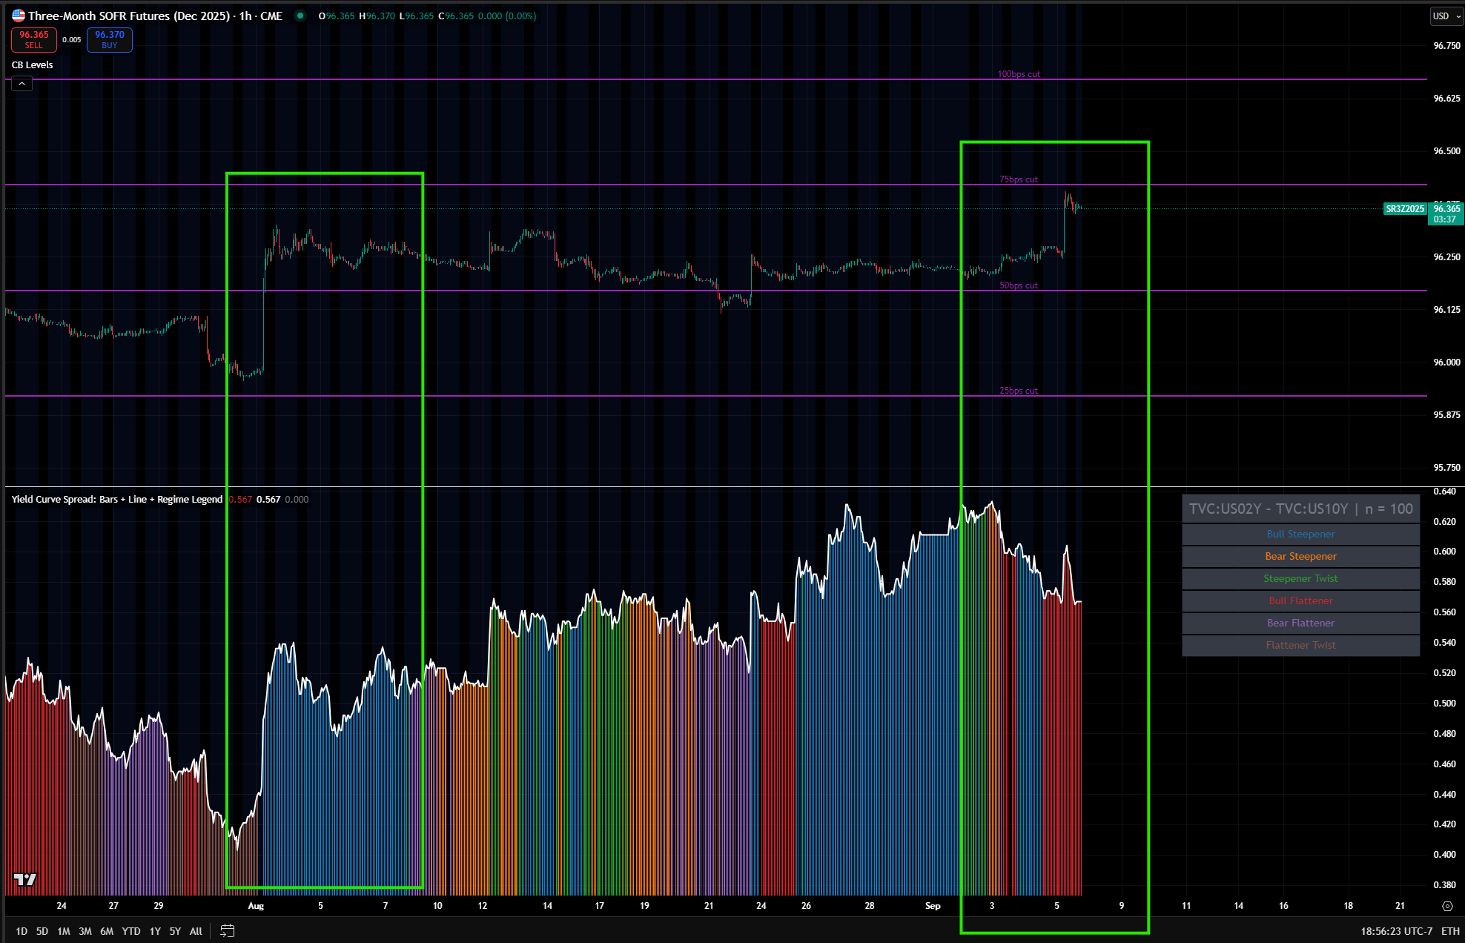Screen dimensions: 1465x943
Task: Click the SR3Z2025 price label tag
Action: pyautogui.click(x=1405, y=209)
